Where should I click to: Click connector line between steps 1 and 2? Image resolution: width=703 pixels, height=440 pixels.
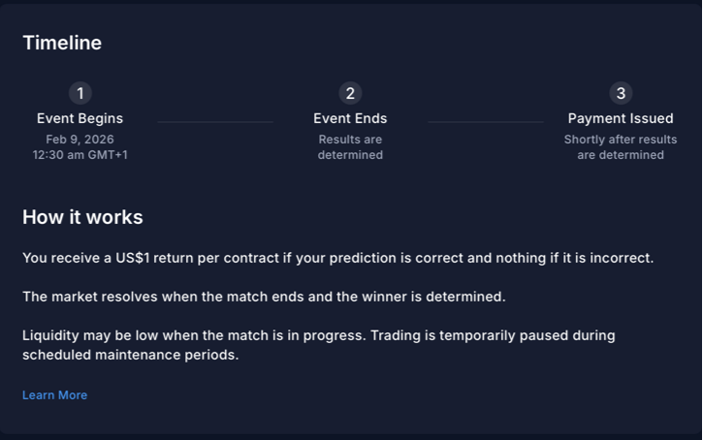tap(215, 121)
